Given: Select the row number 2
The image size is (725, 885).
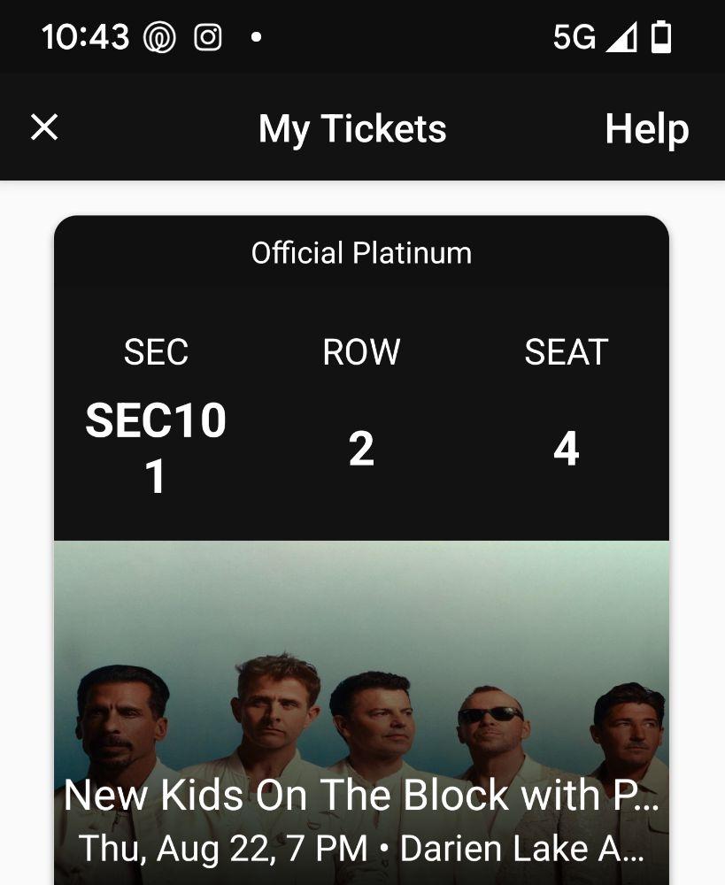Looking at the screenshot, I should 361,450.
